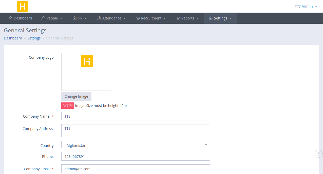Expand the People menu chevron
The image size is (323, 174).
click(61, 18)
